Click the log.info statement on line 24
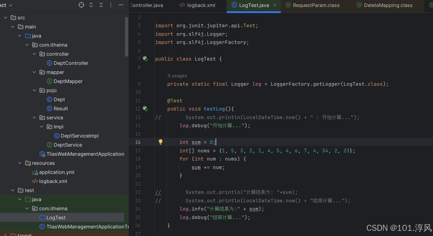The image size is (433, 236). (x=222, y=209)
